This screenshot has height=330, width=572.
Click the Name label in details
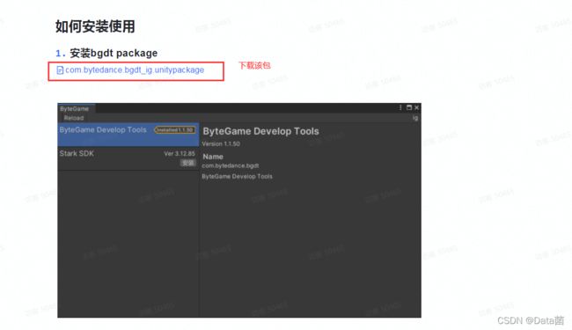click(x=213, y=157)
